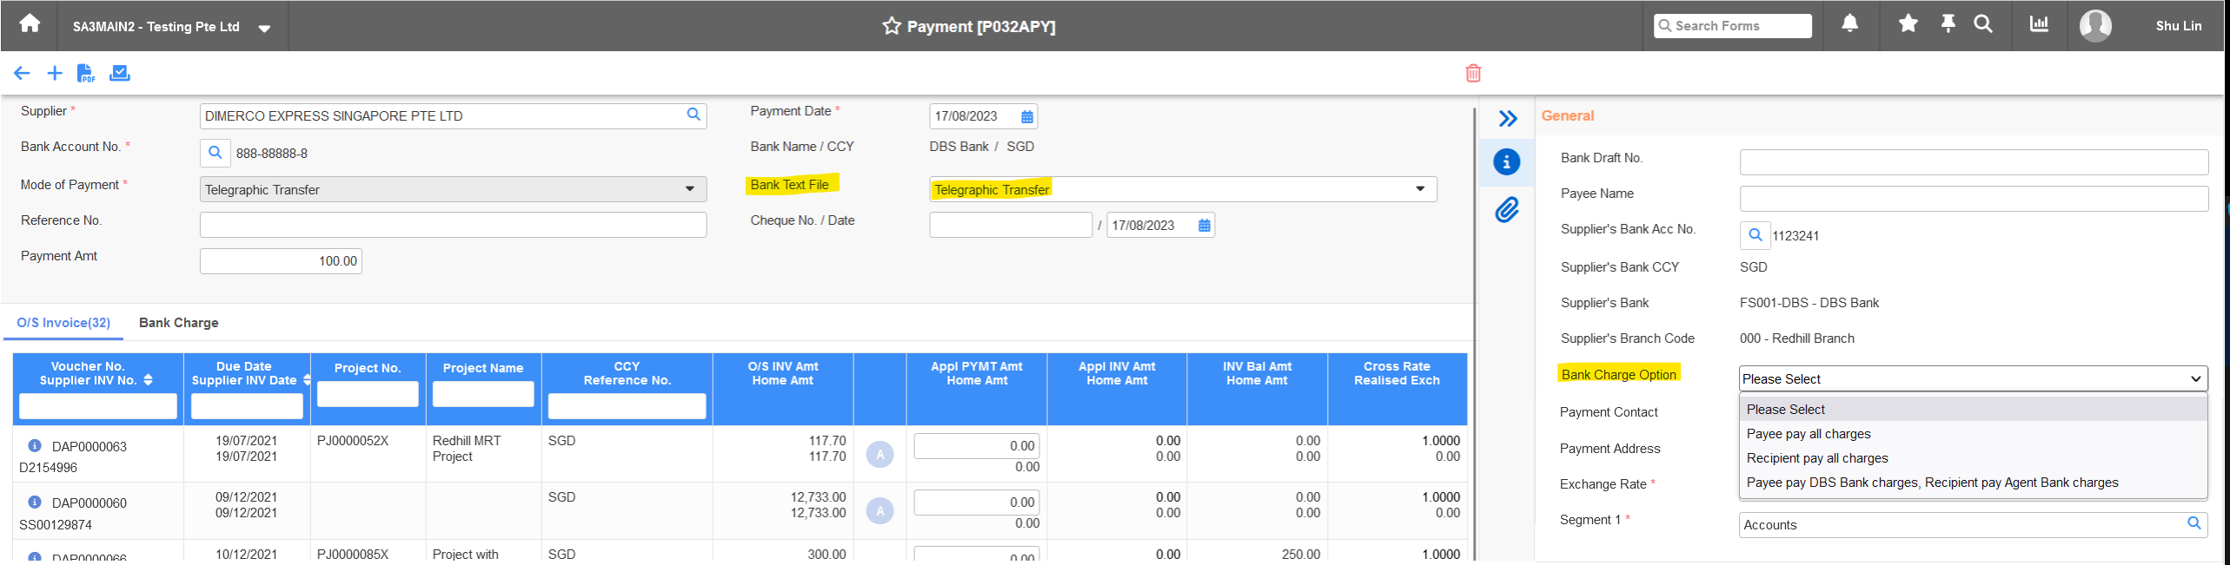Open notifications bell icon
The height and width of the screenshot is (565, 2230).
tap(1850, 24)
